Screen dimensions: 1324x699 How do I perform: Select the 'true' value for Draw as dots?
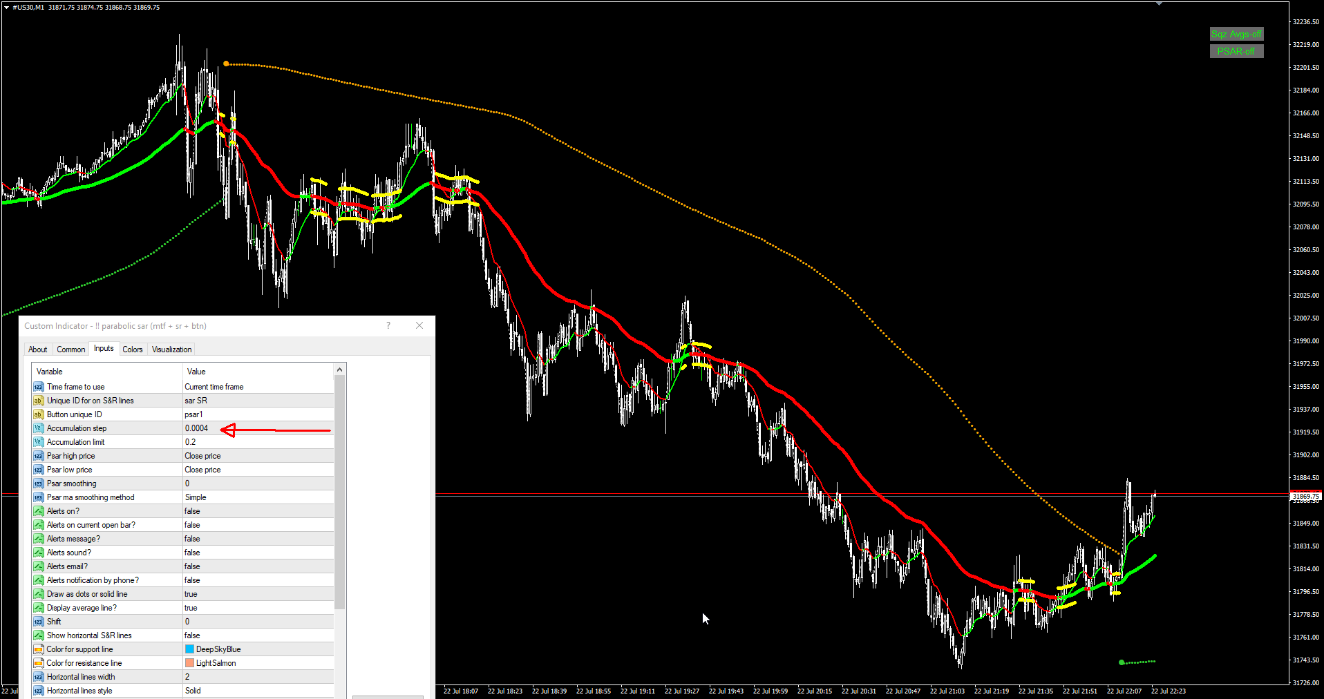click(x=191, y=594)
